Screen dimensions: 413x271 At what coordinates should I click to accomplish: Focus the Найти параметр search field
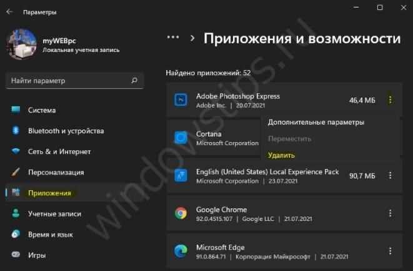click(74, 81)
